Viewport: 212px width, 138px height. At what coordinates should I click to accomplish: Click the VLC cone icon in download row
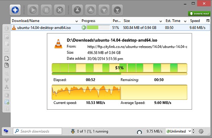point(14,28)
